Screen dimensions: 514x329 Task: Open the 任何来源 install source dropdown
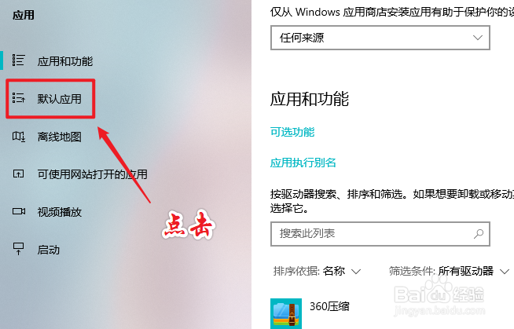point(380,38)
